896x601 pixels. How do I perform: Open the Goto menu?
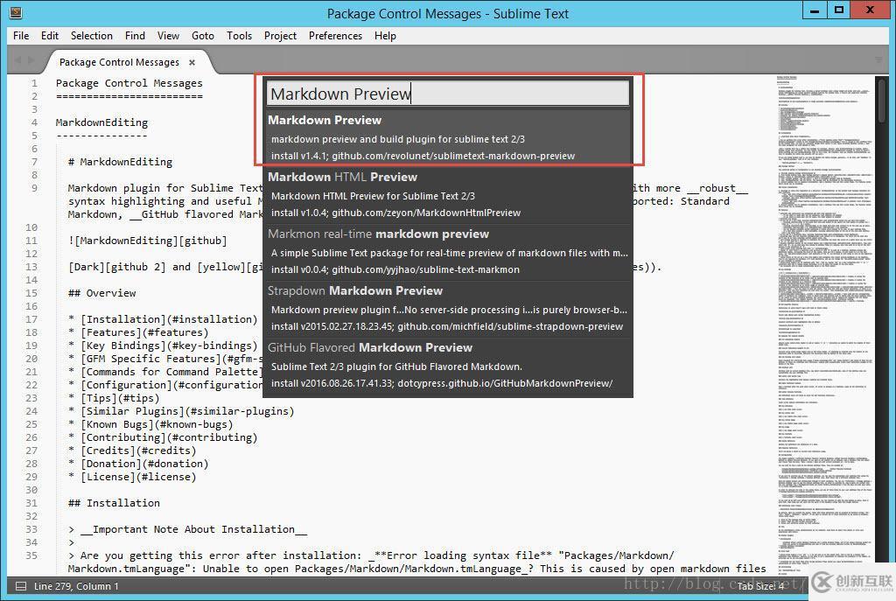click(203, 35)
